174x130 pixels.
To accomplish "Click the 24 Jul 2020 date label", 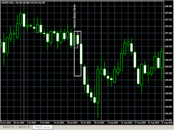I will 86,123.
